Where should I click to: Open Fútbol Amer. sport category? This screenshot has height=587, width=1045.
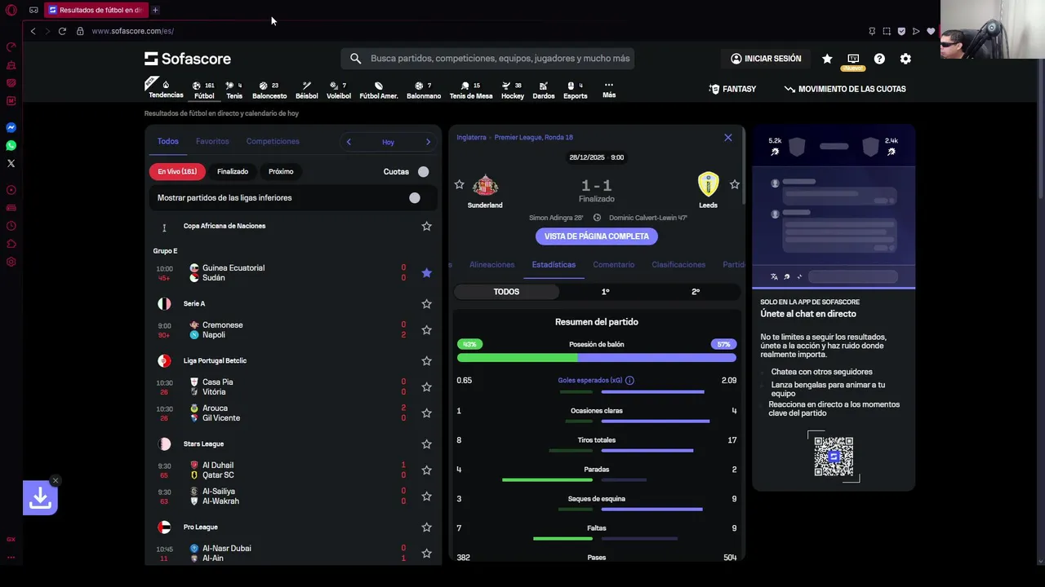[379, 90]
